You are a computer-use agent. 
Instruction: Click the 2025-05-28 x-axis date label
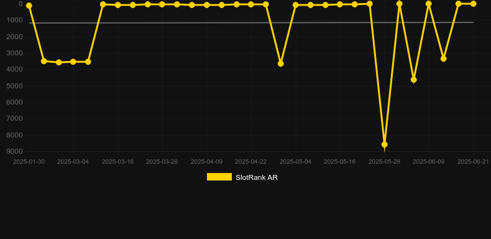coord(384,162)
